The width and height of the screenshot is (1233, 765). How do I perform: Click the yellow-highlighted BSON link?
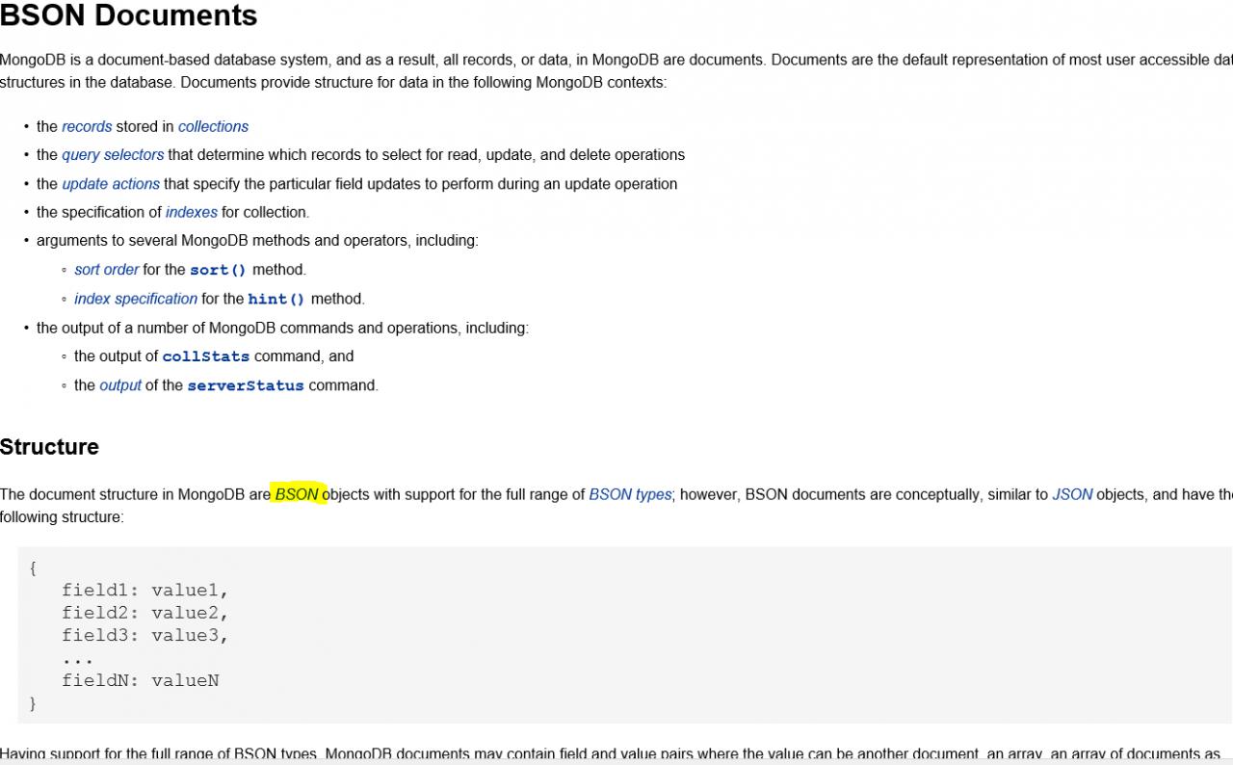pyautogui.click(x=297, y=494)
